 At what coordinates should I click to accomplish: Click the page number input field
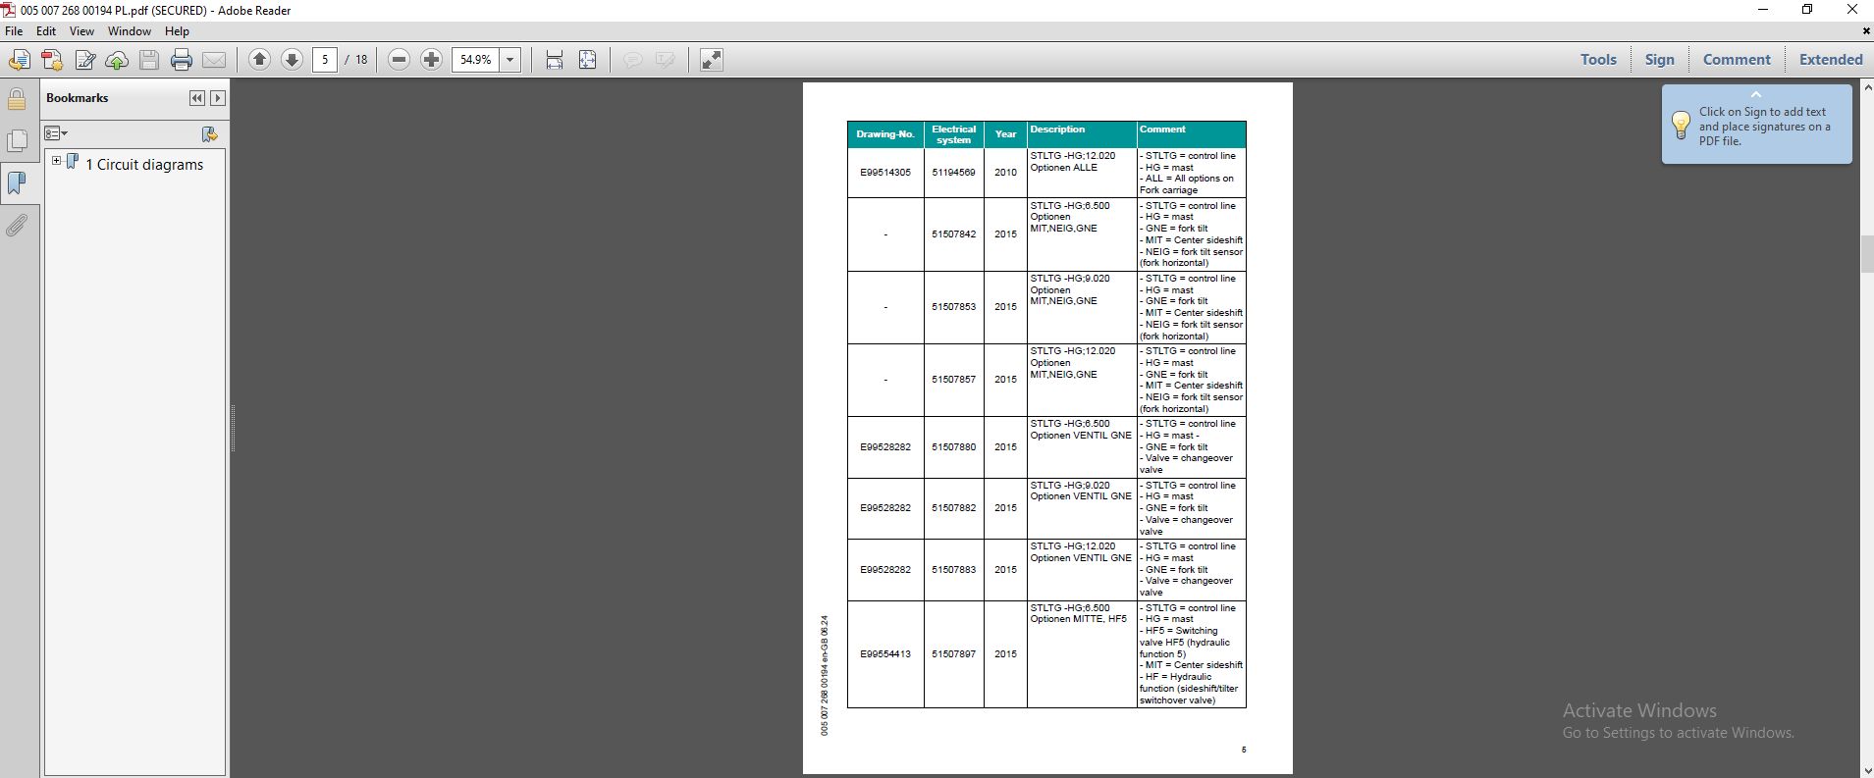point(325,60)
